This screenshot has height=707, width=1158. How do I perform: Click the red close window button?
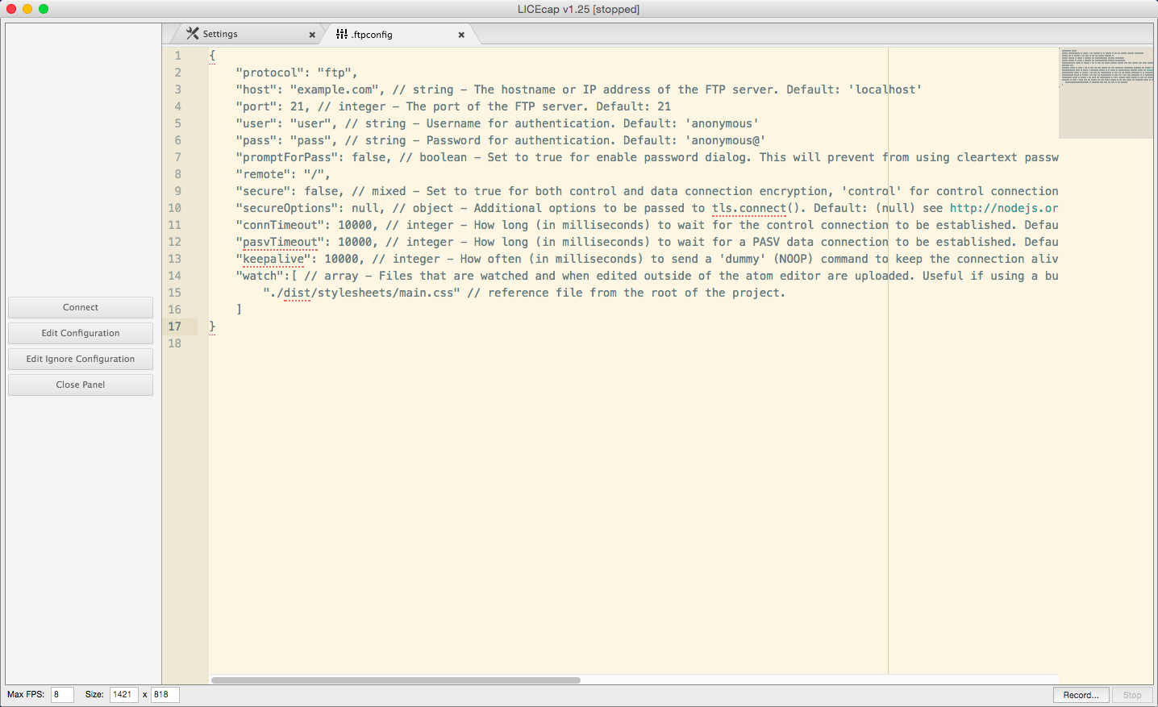point(11,9)
